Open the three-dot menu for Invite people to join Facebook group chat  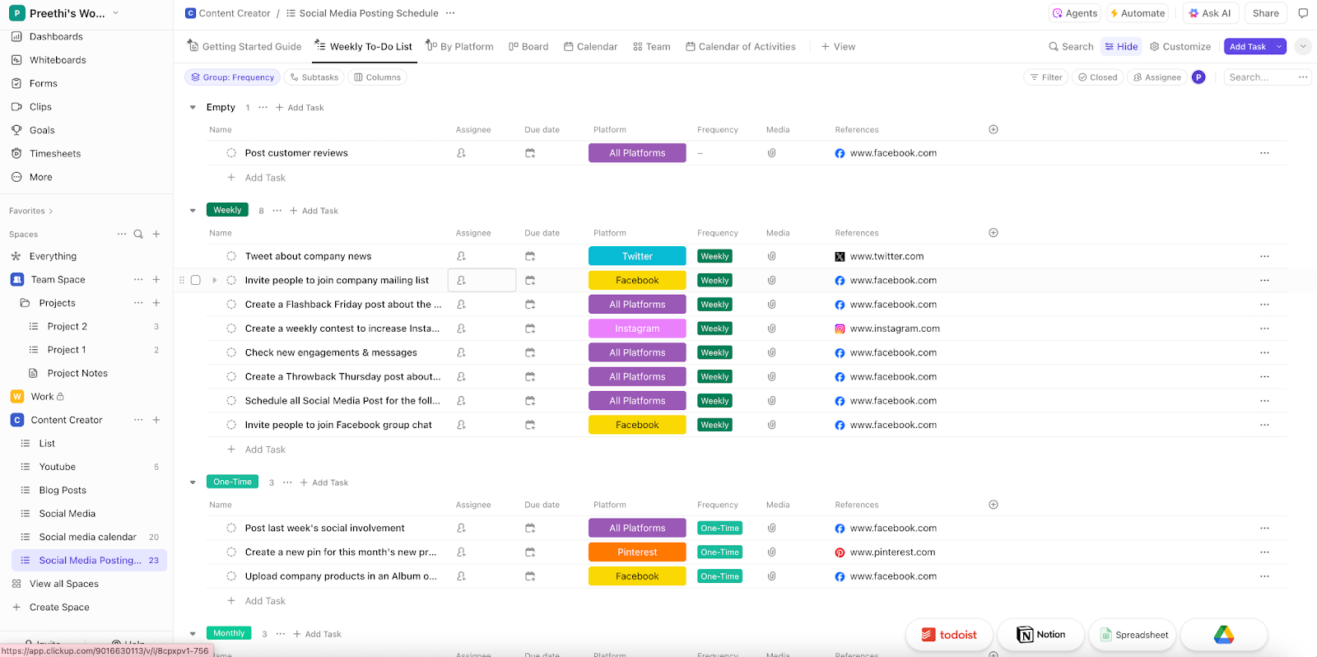tap(1264, 425)
